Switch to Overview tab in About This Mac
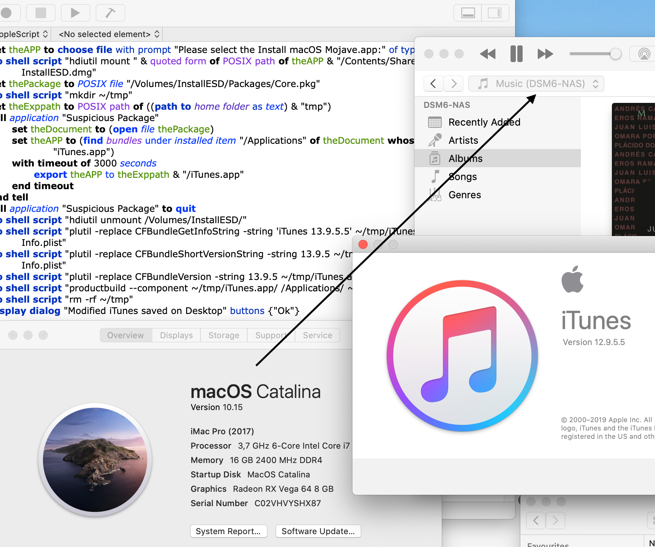The width and height of the screenshot is (655, 547). (126, 335)
